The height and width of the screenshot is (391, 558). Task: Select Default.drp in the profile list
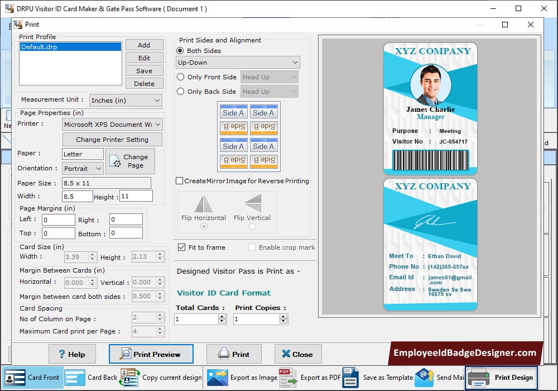tap(70, 47)
